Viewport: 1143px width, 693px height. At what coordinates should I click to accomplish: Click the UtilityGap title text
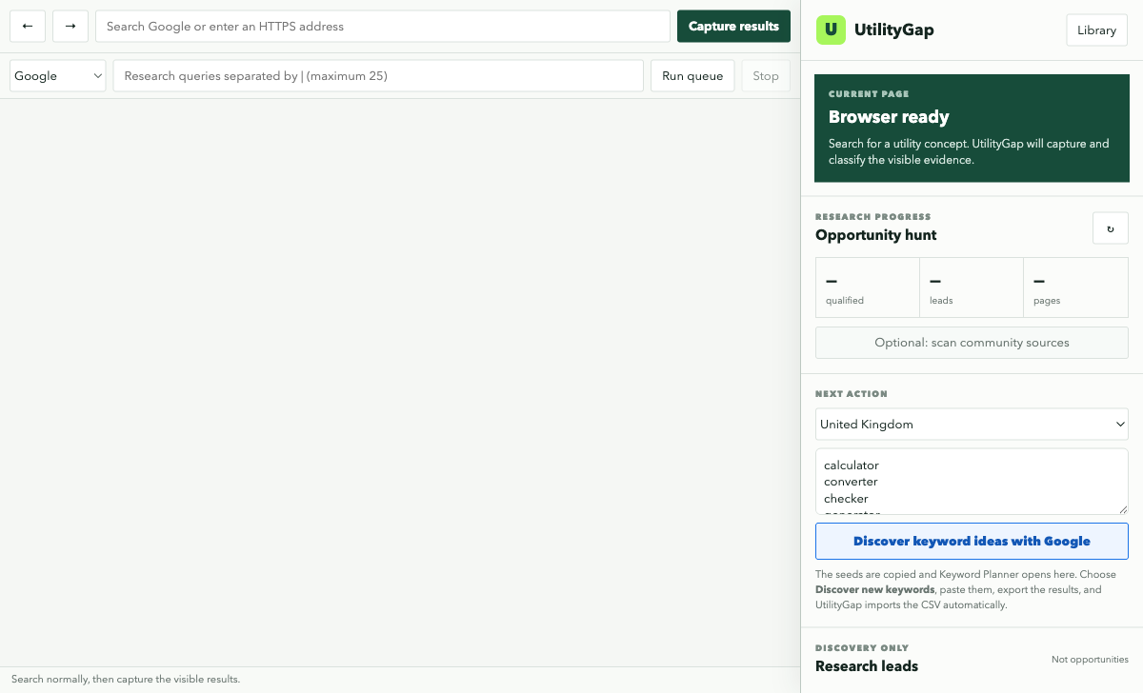click(894, 30)
